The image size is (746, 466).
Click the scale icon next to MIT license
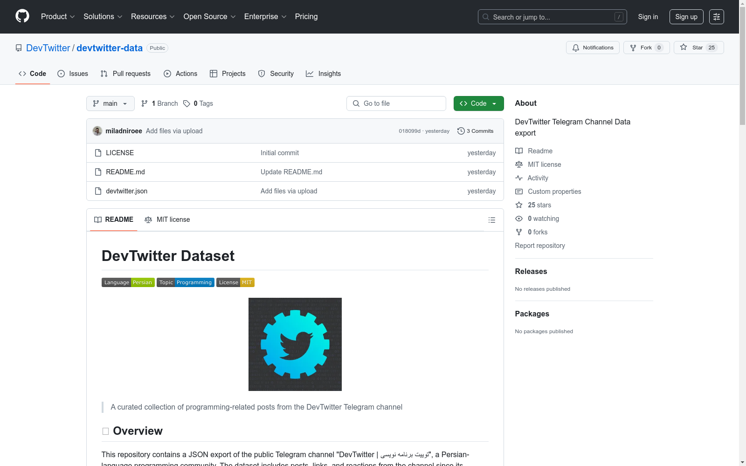tap(519, 164)
